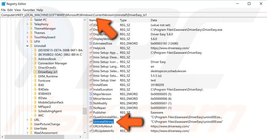This screenshot has height=139, width=267.
Task: Select the DirectDrawEx key
Action: pyautogui.click(x=47, y=67)
